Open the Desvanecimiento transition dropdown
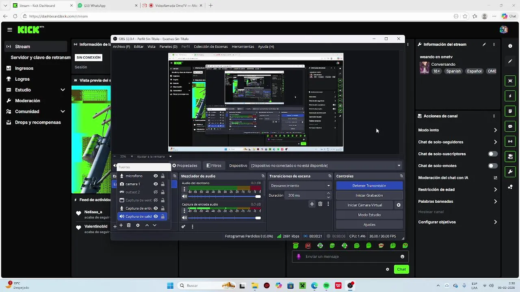Viewport: 520px width, 292px height. click(301, 186)
